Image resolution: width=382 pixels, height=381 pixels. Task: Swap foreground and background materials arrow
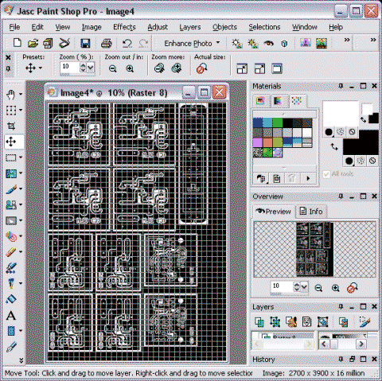tap(334, 146)
